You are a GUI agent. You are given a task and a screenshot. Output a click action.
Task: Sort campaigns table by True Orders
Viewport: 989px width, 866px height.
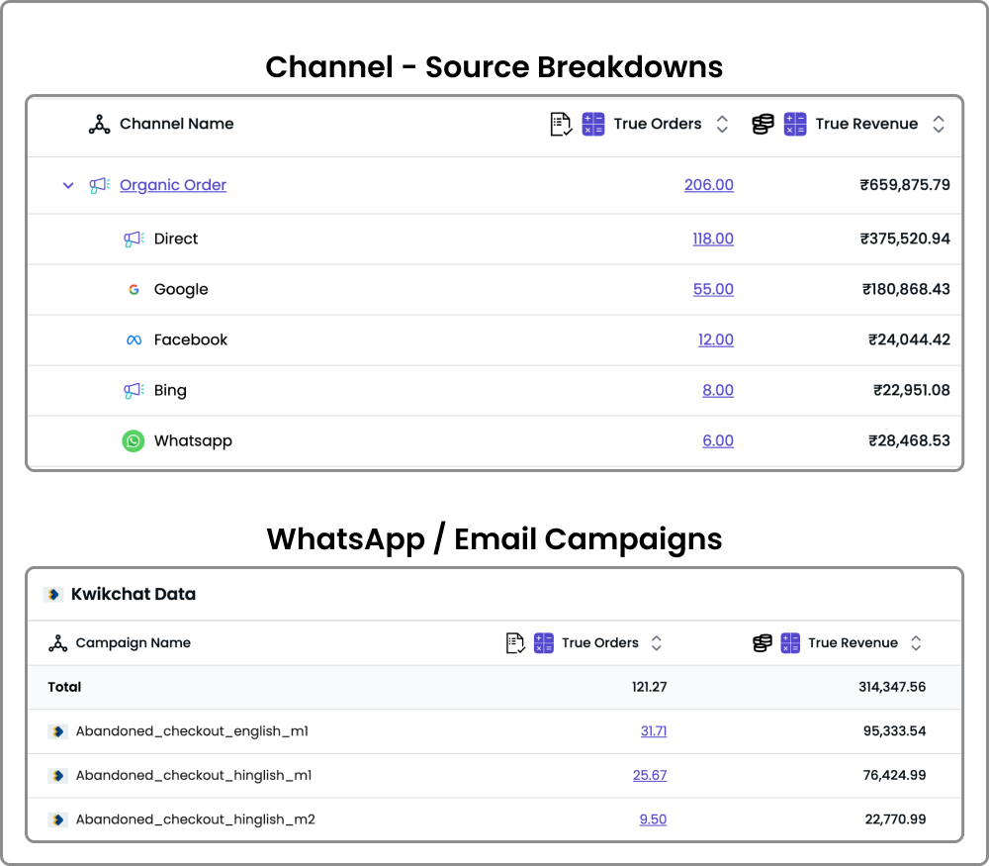656,643
